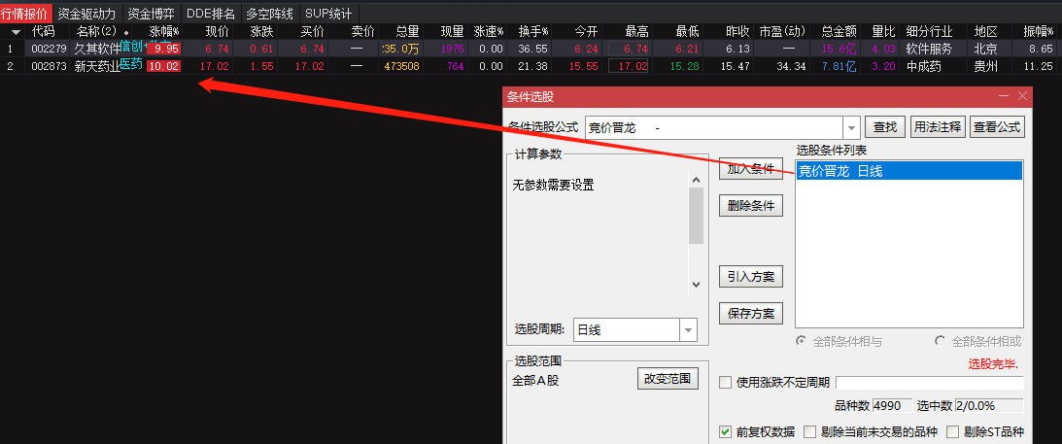Sort by 换手% column header
Image resolution: width=1062 pixels, height=444 pixels.
533,31
